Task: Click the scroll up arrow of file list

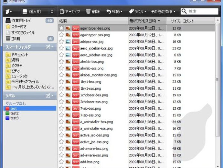Action: (218, 20)
